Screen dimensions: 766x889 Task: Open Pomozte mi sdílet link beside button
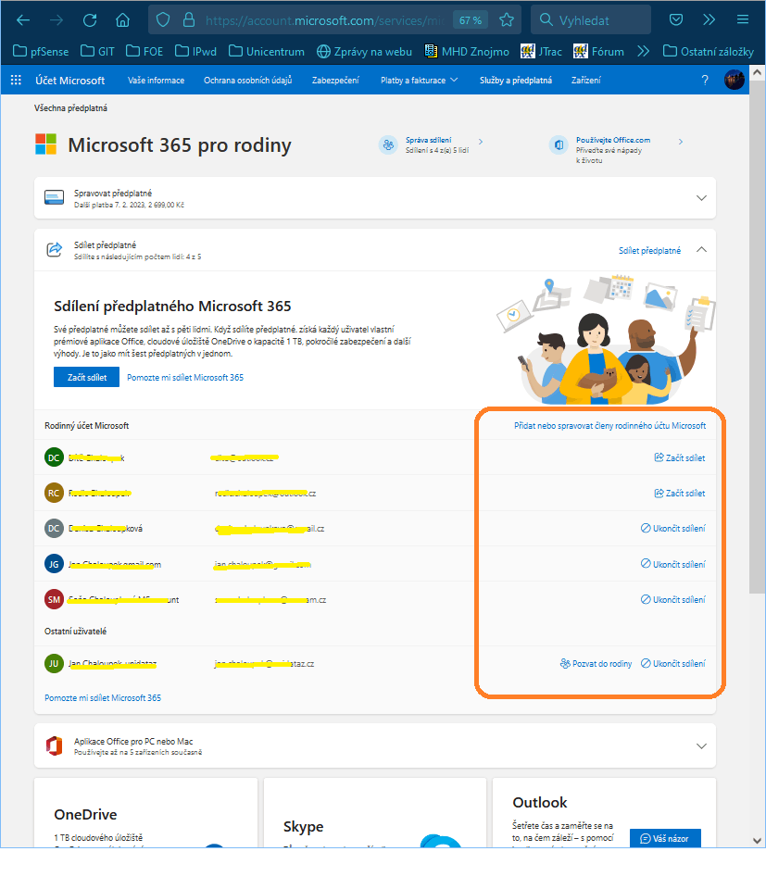click(x=185, y=377)
